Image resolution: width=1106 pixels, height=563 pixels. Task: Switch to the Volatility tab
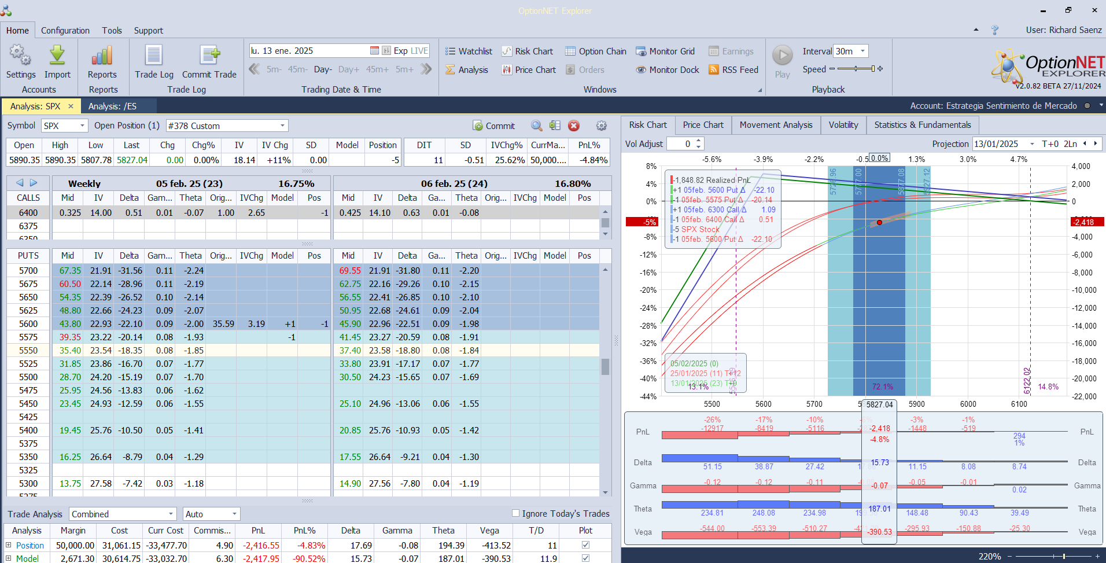(843, 125)
